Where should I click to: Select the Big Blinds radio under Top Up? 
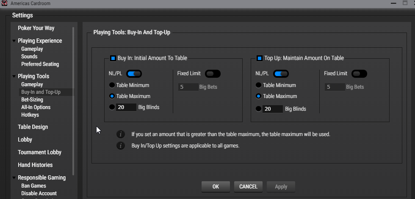[259, 109]
